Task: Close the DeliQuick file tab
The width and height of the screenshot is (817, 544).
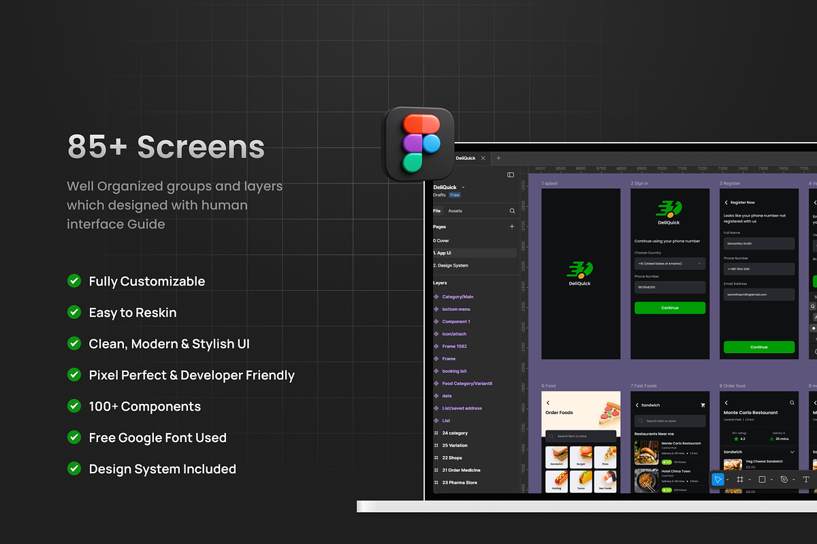Action: click(x=483, y=158)
